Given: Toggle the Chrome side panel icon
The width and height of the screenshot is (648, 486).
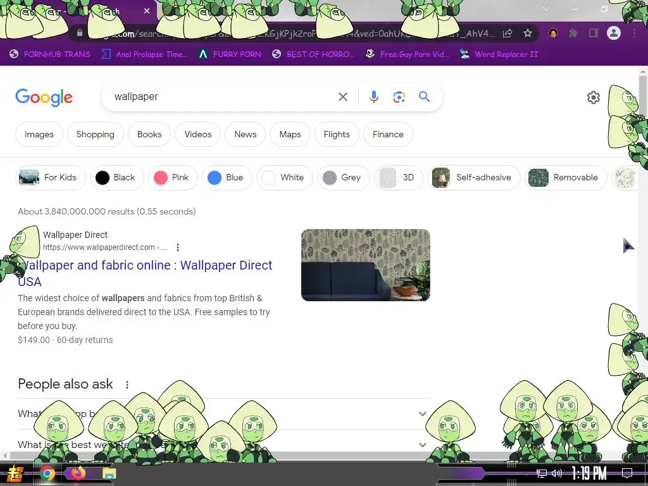Looking at the screenshot, I should [x=594, y=33].
